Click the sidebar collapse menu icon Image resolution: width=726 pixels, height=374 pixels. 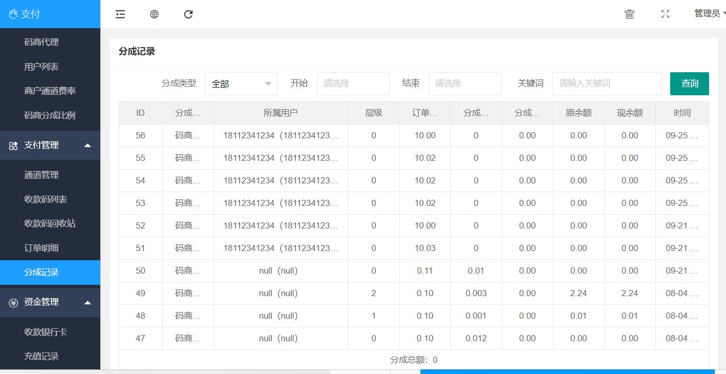click(120, 14)
